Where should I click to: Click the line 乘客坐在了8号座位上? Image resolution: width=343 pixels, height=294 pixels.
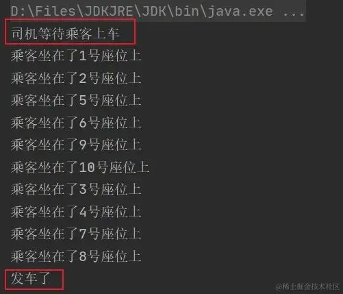(76, 256)
